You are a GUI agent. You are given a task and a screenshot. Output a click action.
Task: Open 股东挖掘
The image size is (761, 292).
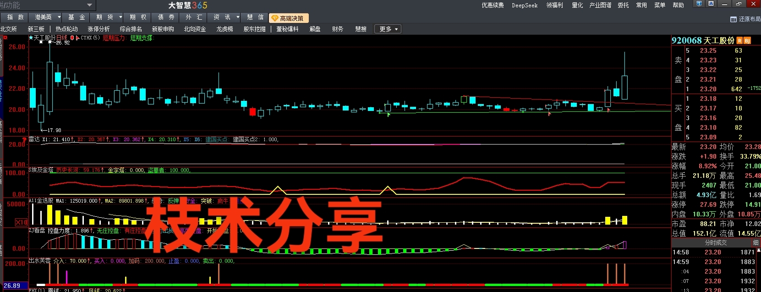(x=254, y=29)
